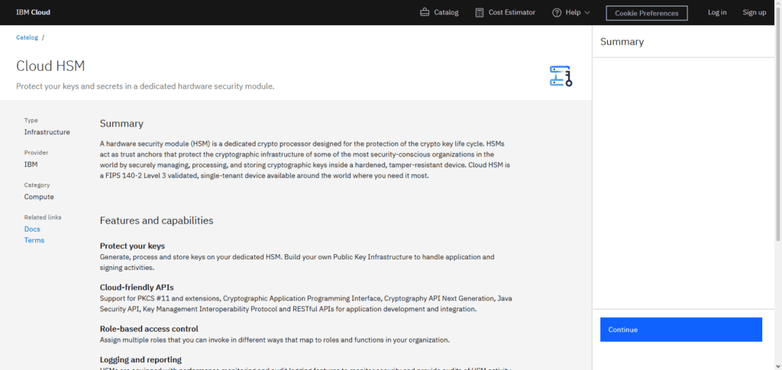Click the 'Infrastructure' type value
Viewport: 782px width, 370px height.
pos(47,132)
